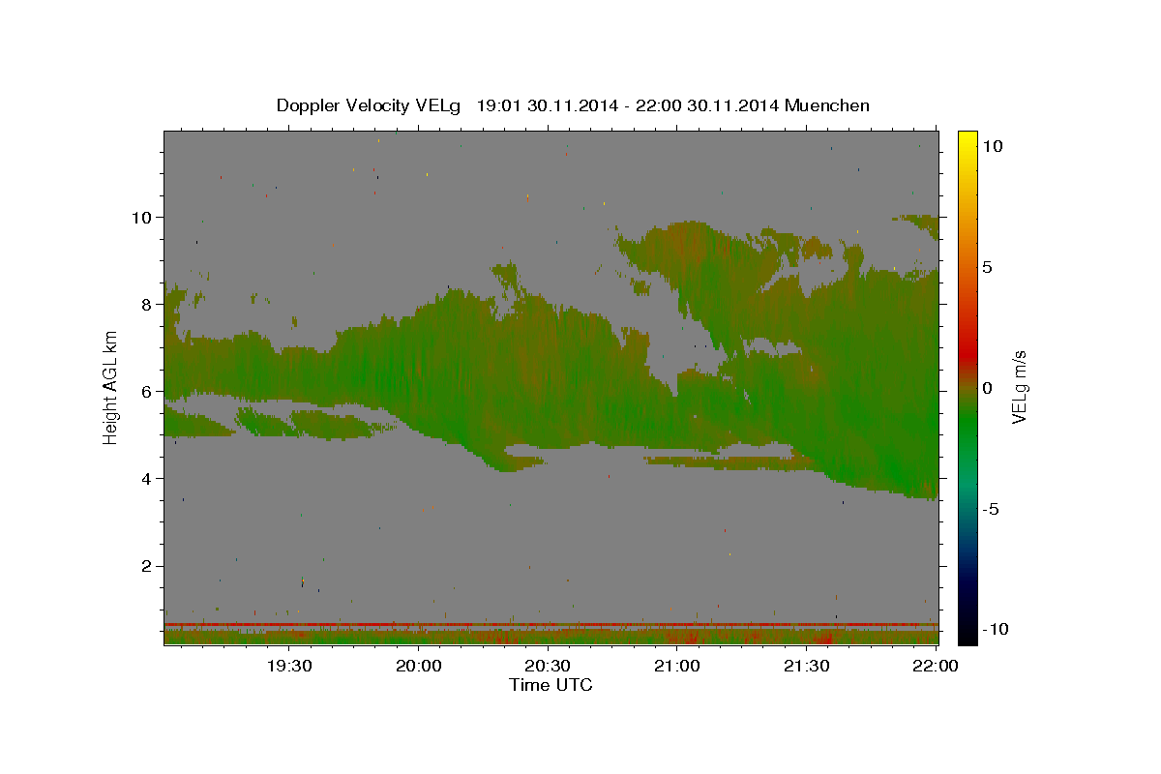Click the height tick label 8
The height and width of the screenshot is (774, 1161).
click(149, 304)
